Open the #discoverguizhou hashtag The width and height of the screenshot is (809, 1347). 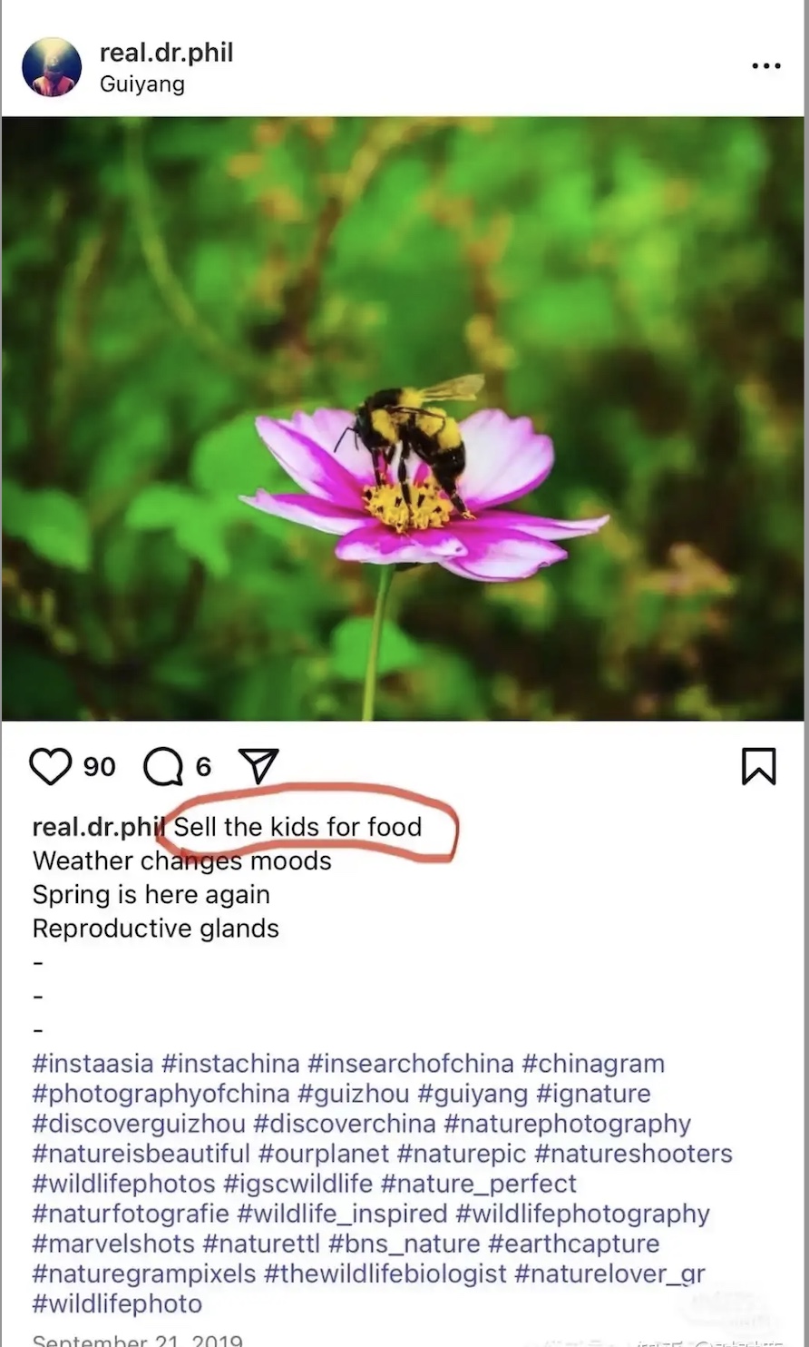click(x=139, y=1124)
